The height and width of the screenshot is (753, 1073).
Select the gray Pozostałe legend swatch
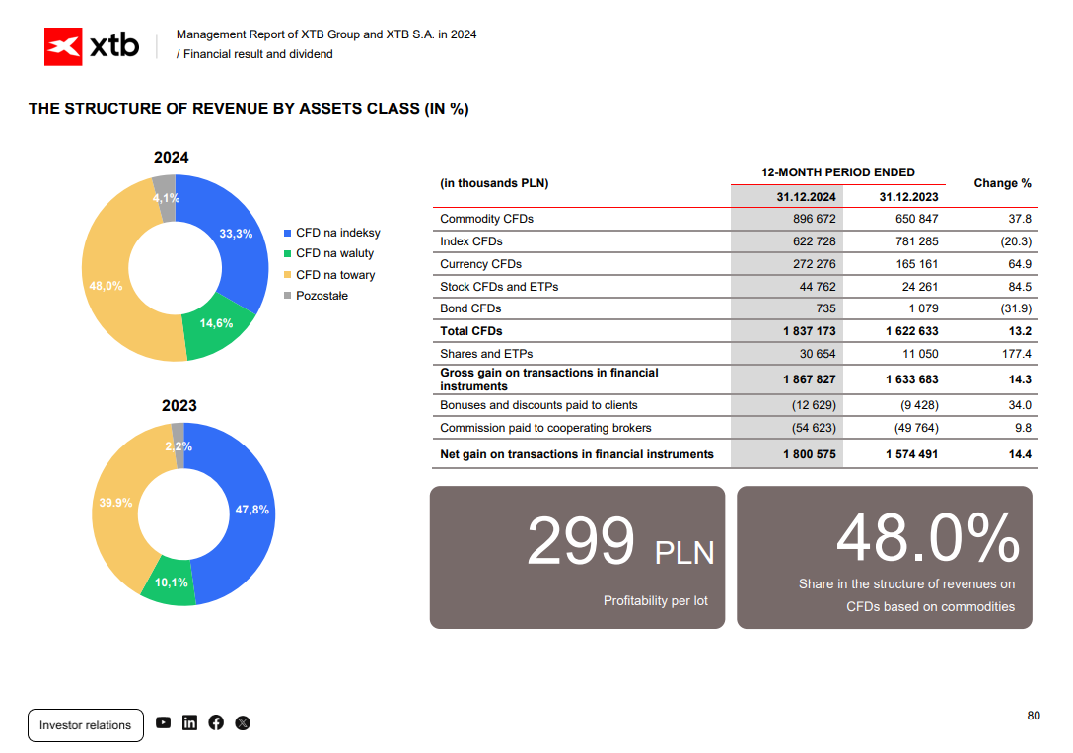tap(287, 296)
